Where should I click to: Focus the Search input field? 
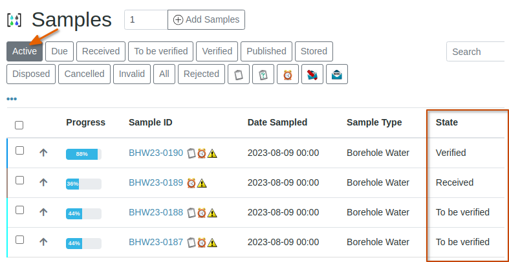point(475,52)
